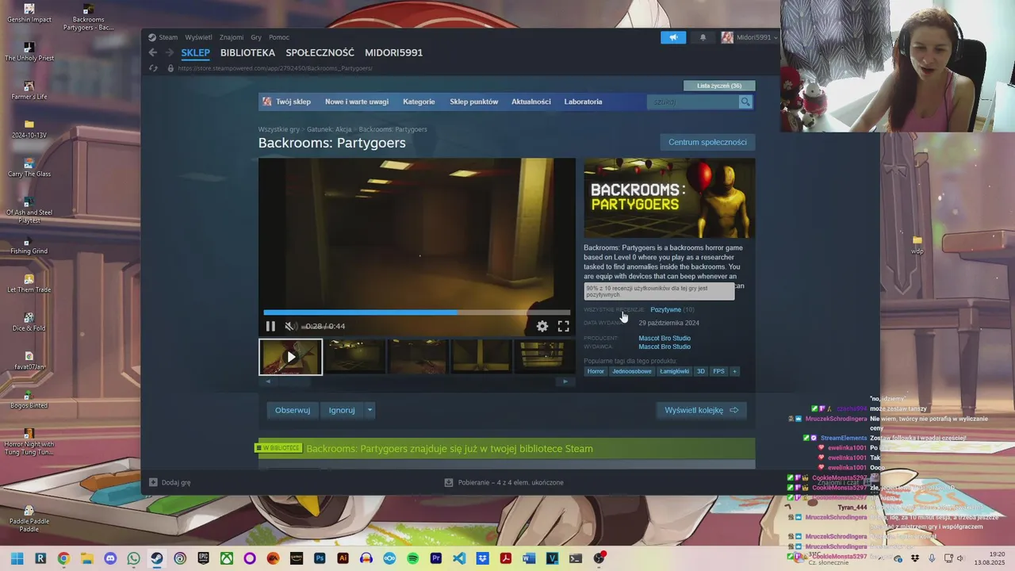Seek the trailer progress bar

[416, 312]
